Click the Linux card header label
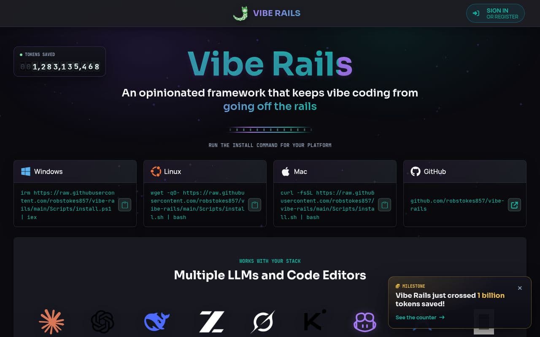Screen dimensions: 540x337 click(173, 171)
